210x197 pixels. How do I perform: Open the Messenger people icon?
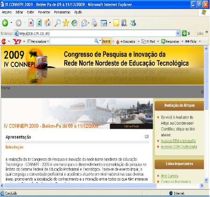point(133,23)
